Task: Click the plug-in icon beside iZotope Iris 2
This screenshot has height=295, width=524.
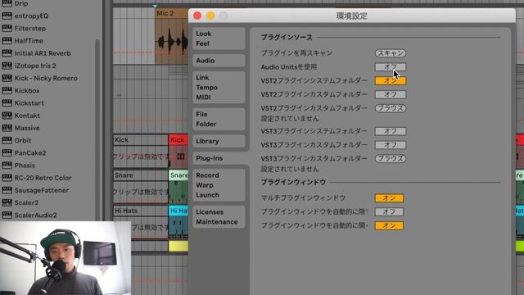Action: [7, 66]
